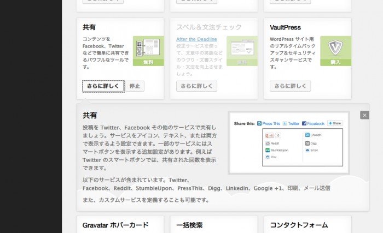383x233 pixels.
Task: Click the Facebook share icon
Action: (304, 124)
